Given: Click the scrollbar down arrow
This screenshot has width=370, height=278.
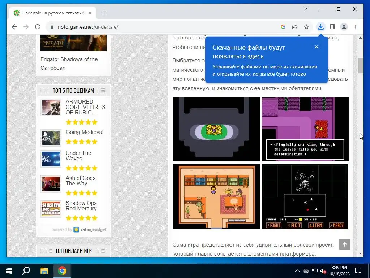Looking at the screenshot, I should [x=360, y=254].
